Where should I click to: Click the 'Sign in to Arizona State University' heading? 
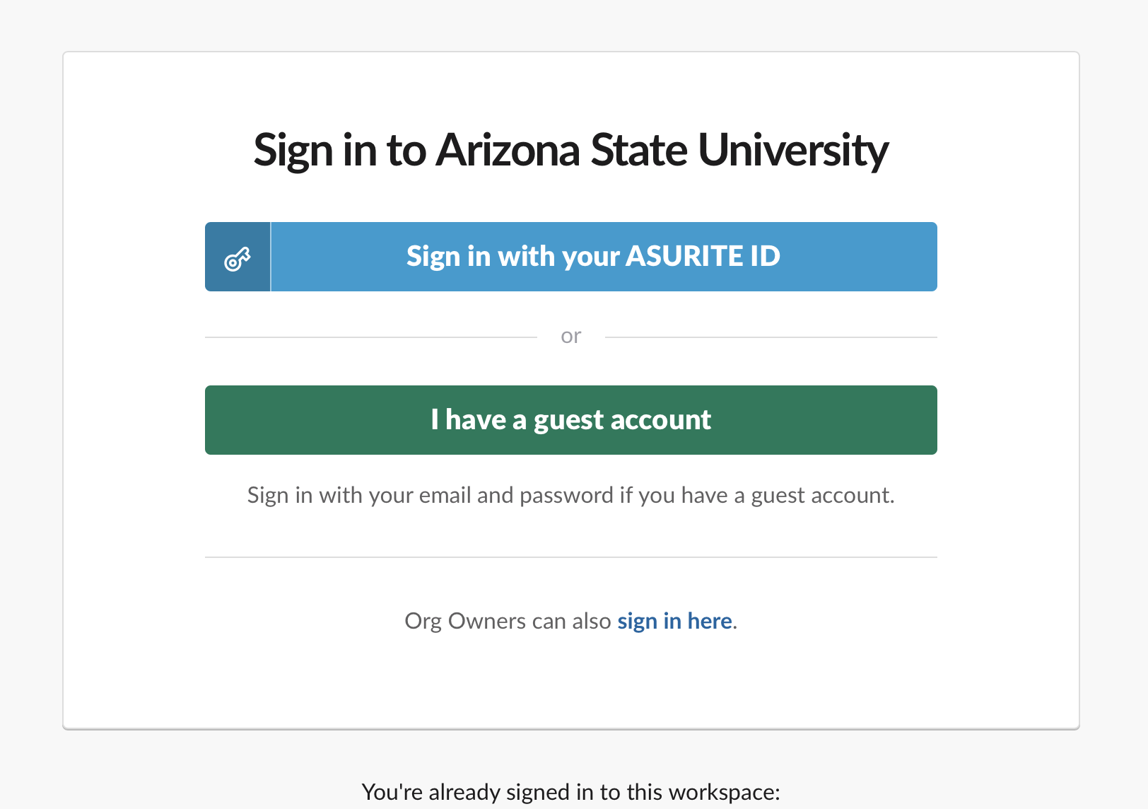570,150
